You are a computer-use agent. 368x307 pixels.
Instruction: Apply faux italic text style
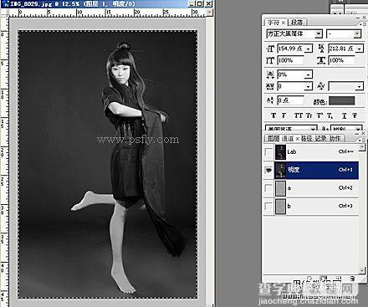[x=284, y=115]
